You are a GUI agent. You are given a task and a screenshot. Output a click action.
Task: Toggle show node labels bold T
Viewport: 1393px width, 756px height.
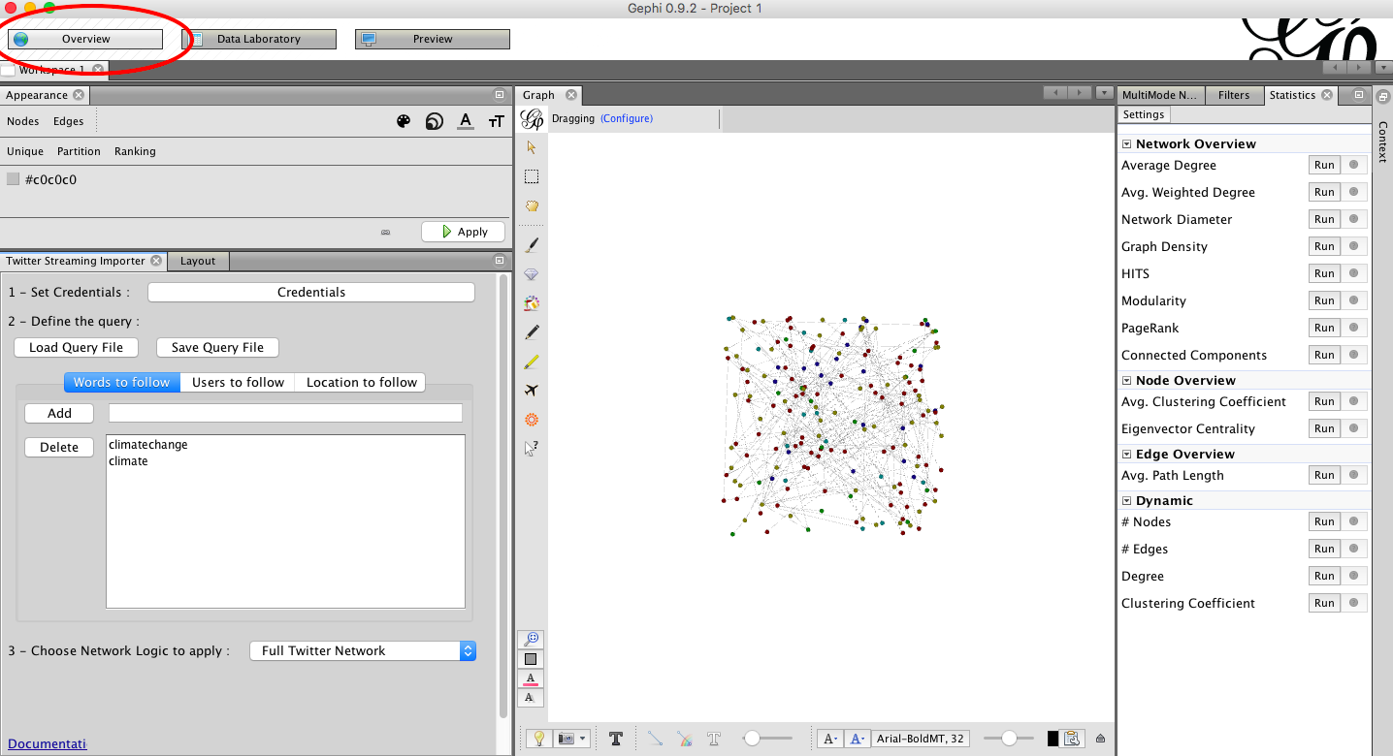point(615,739)
